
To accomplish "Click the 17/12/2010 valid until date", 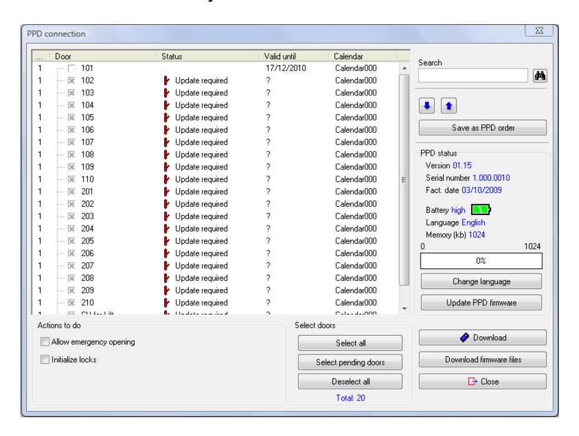I will click(x=286, y=68).
